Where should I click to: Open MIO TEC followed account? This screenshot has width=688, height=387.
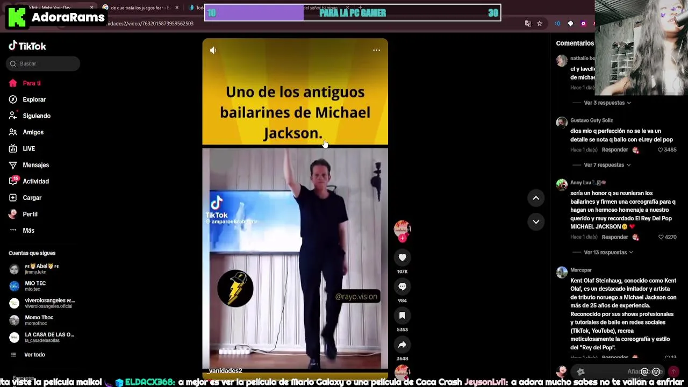[35, 286]
